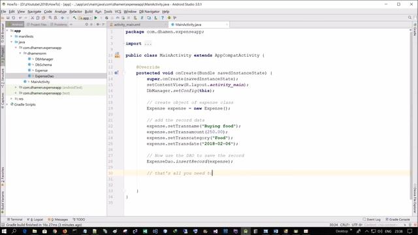
Task: Open the Logcat tool window
Action: pyautogui.click(x=35, y=219)
